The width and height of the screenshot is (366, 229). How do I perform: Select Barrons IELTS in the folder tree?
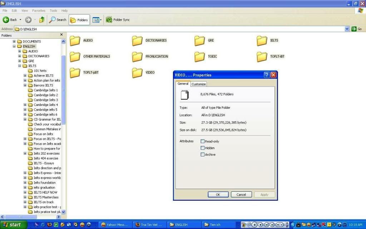43,85
